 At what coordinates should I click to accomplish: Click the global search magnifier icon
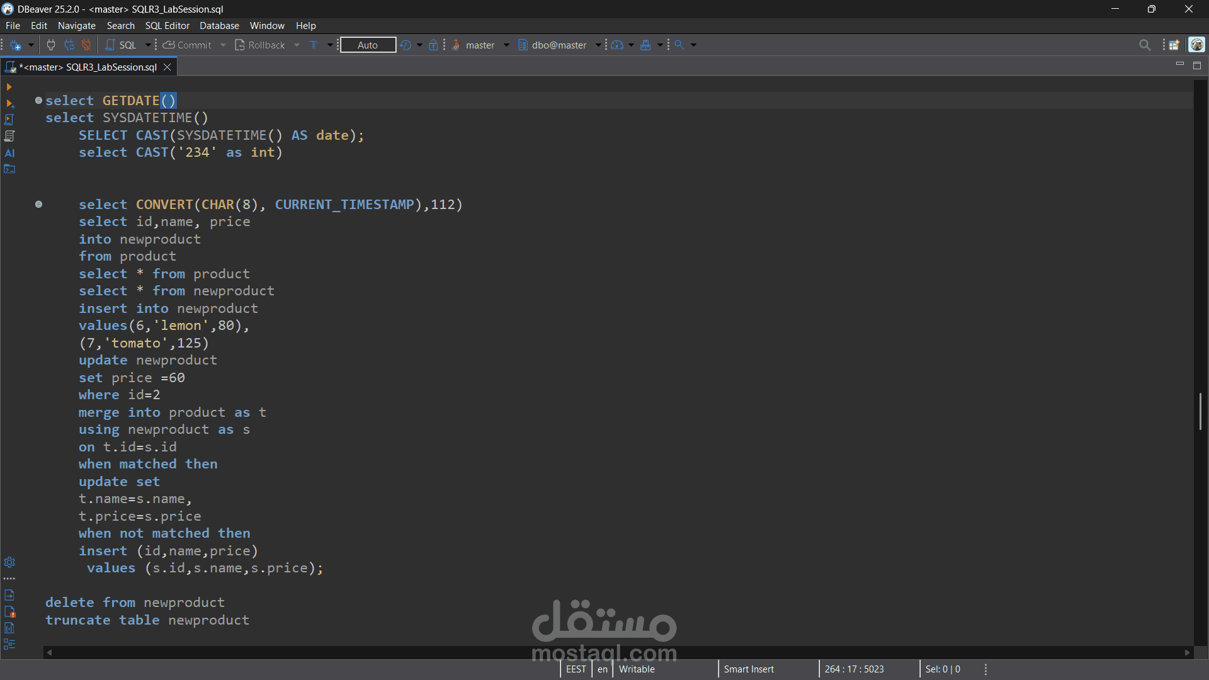click(x=1145, y=45)
